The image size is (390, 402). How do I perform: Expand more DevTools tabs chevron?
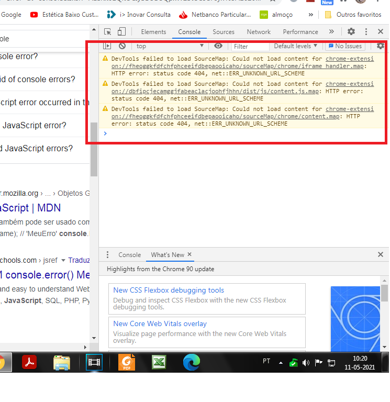pyautogui.click(x=331, y=31)
